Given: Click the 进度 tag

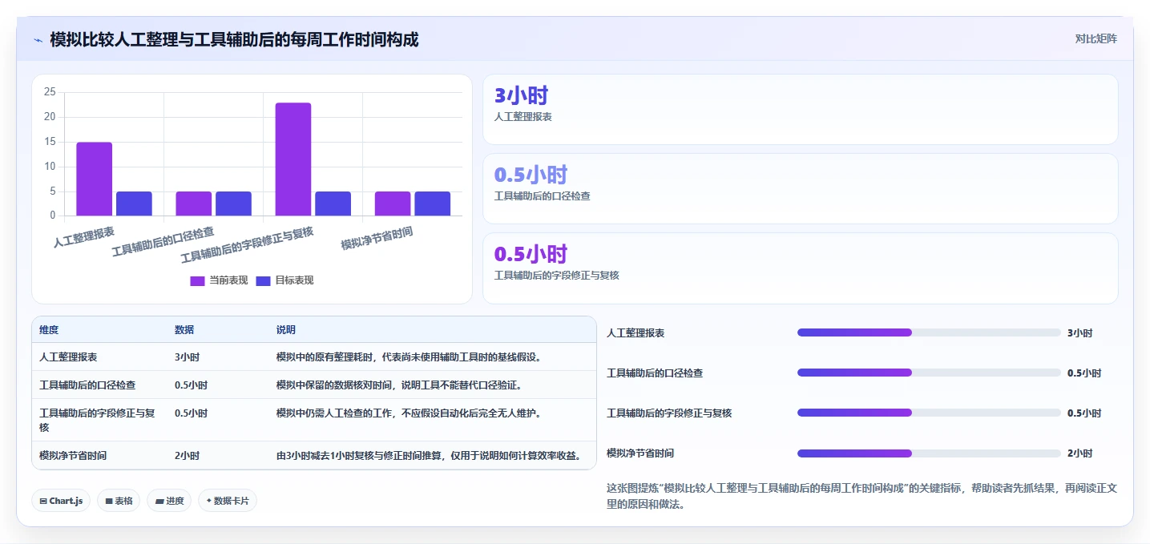Looking at the screenshot, I should (169, 501).
